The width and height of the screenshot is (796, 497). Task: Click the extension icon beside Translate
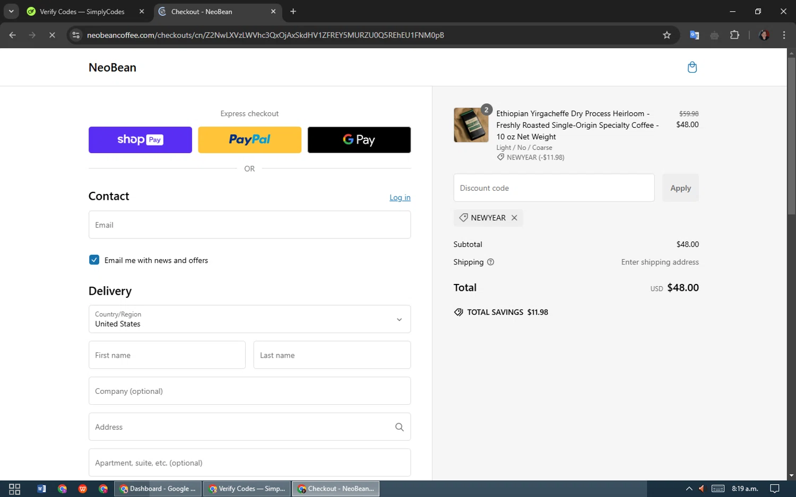[714, 35]
